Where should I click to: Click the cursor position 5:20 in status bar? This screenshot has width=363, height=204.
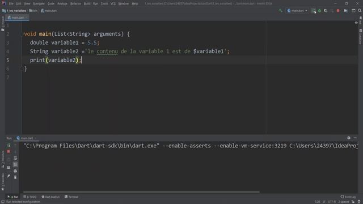click(x=317, y=202)
